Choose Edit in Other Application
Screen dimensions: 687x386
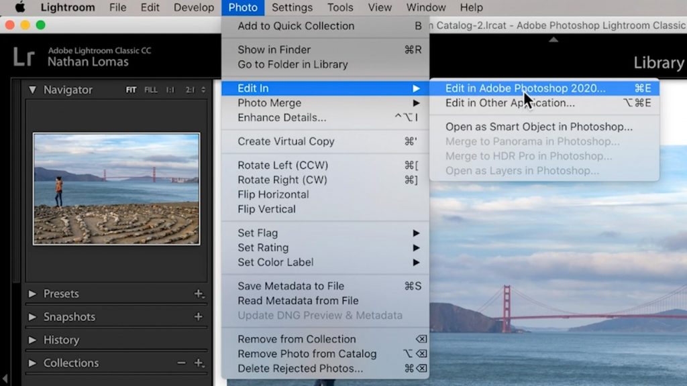coord(544,103)
